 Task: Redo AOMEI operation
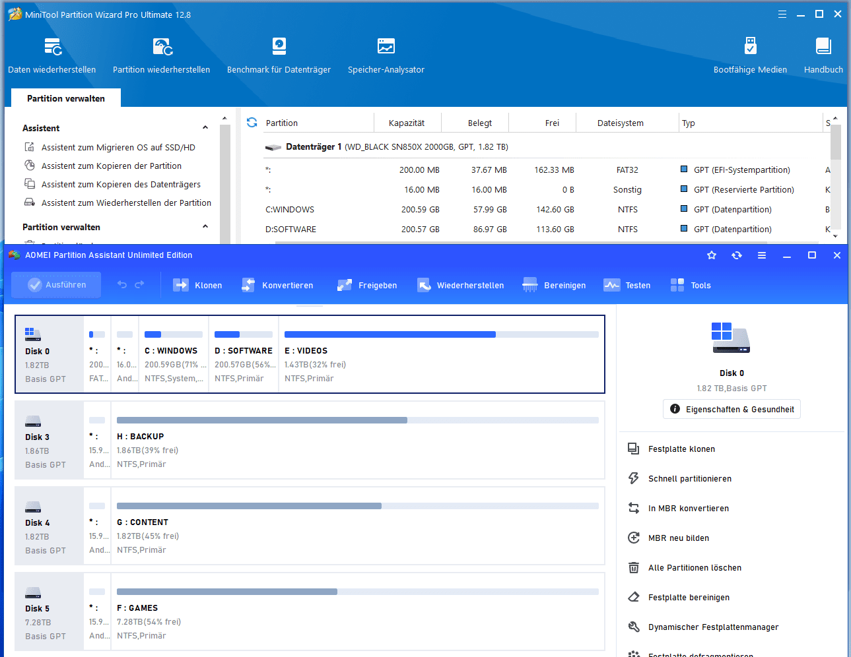click(x=139, y=285)
